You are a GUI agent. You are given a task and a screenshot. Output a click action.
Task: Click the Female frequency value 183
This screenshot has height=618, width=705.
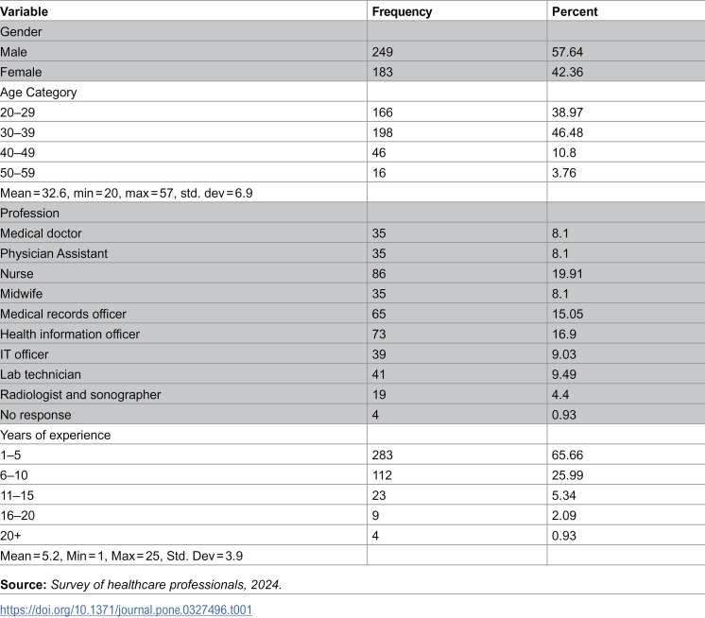[382, 72]
